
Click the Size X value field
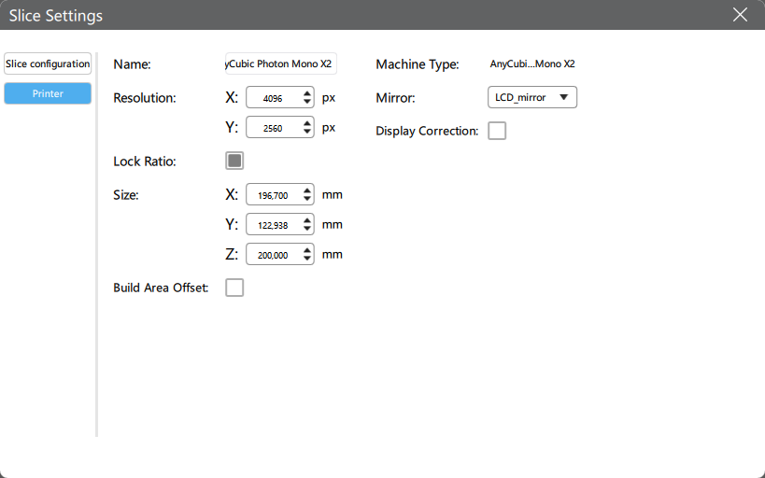[x=273, y=195]
